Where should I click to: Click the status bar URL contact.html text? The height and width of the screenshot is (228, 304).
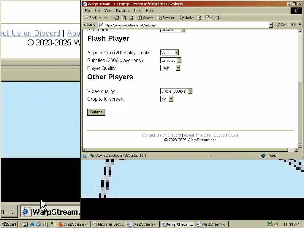pyautogui.click(x=117, y=156)
